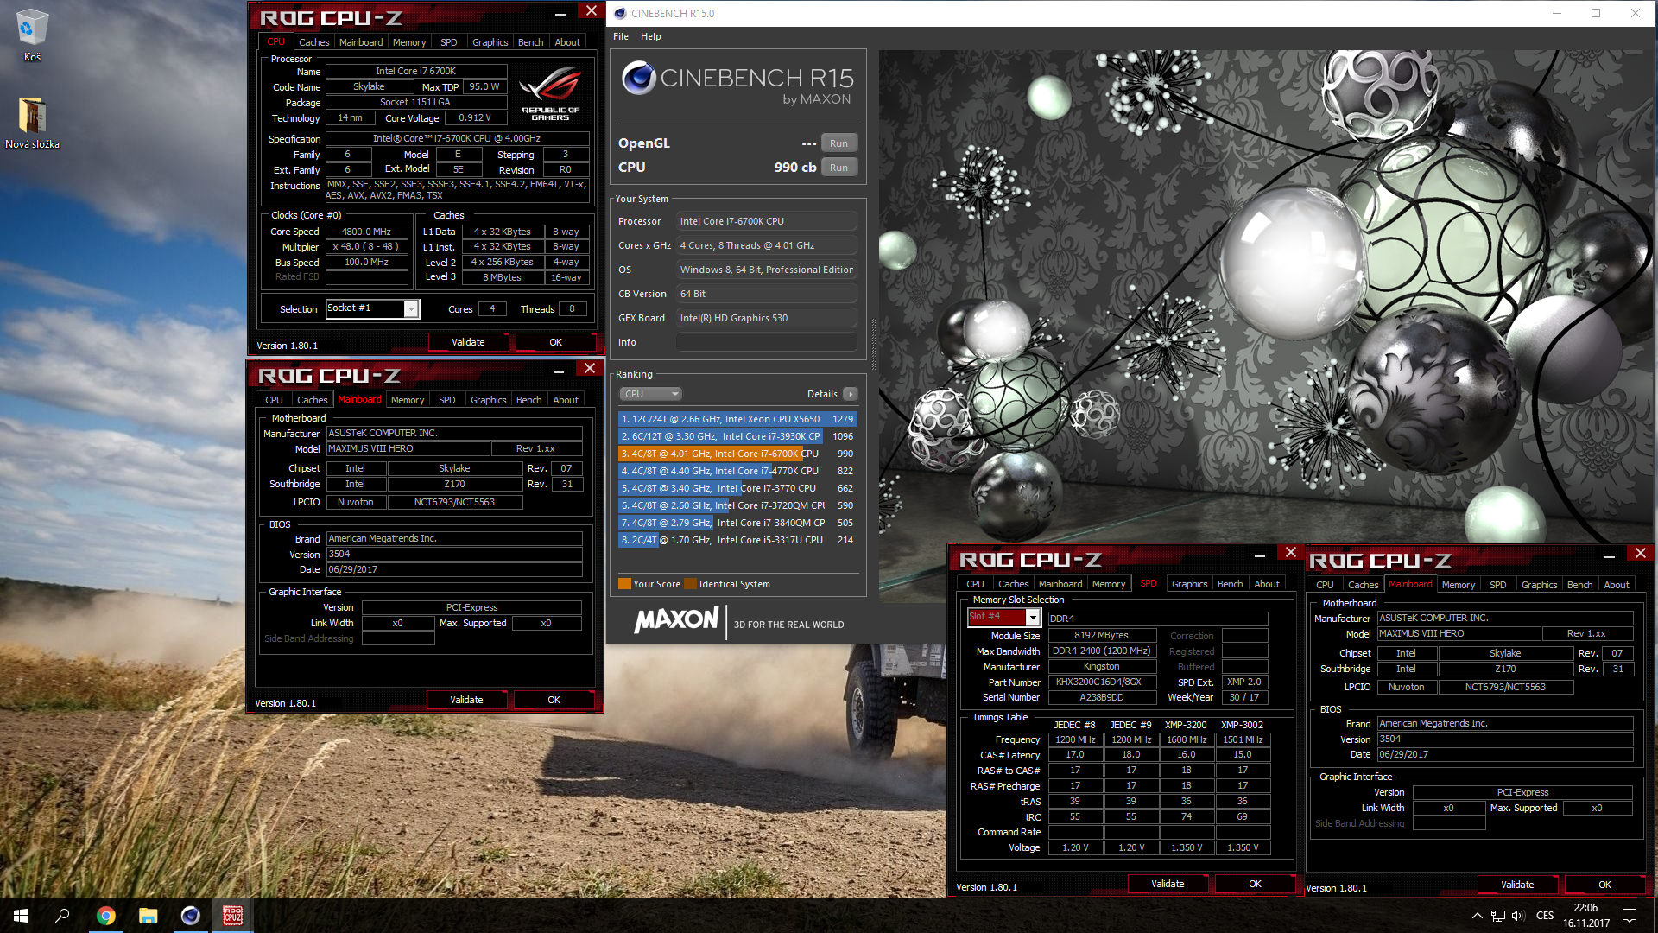Click Validate in CPU-Z SPD window
The image size is (1658, 933).
click(x=1168, y=884)
